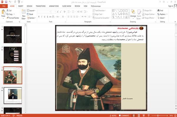Click the Redo/Repeat icon
177x117 pixels.
pyautogui.click(x=15, y=2)
